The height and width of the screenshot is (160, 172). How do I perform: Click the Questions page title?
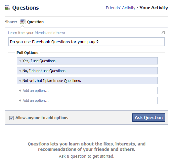click(25, 8)
